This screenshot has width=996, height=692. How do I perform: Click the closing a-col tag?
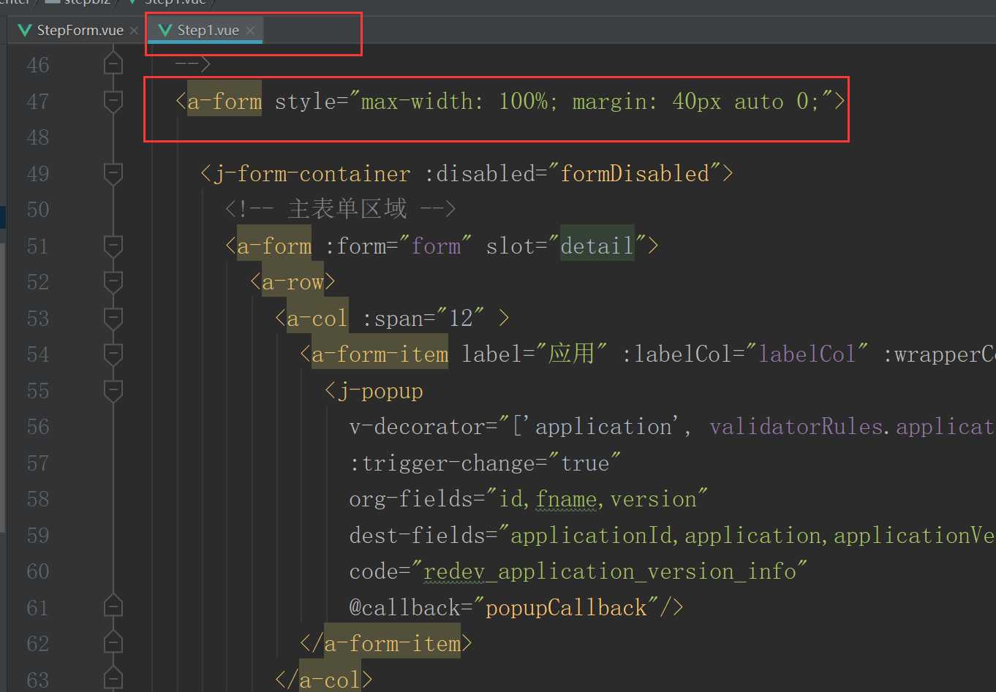pyautogui.click(x=324, y=680)
